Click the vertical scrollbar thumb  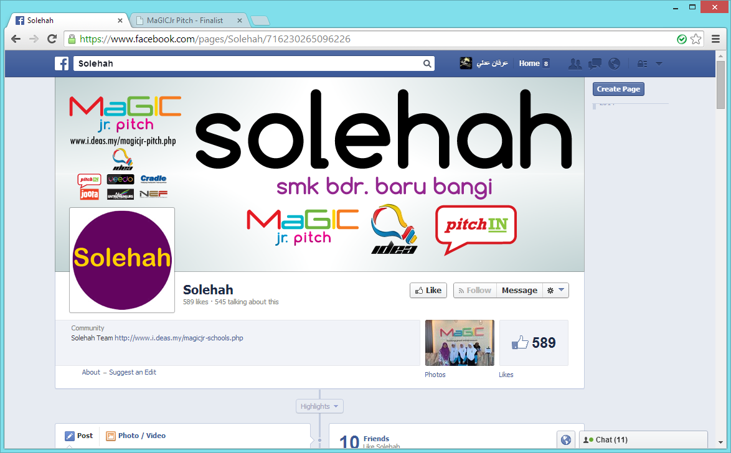click(721, 85)
